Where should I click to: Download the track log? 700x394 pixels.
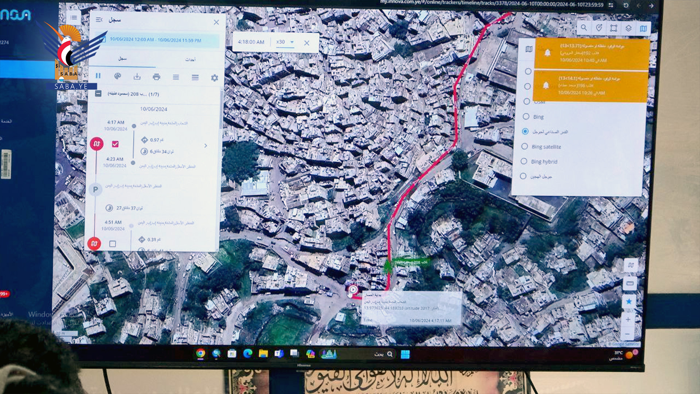point(137,77)
